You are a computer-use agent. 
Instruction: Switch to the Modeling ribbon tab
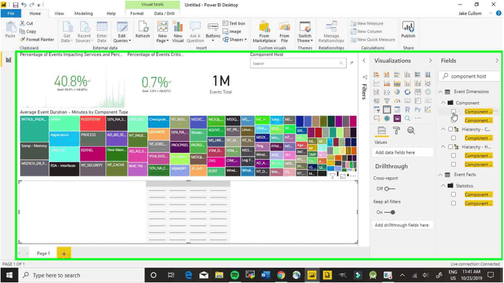point(83,14)
